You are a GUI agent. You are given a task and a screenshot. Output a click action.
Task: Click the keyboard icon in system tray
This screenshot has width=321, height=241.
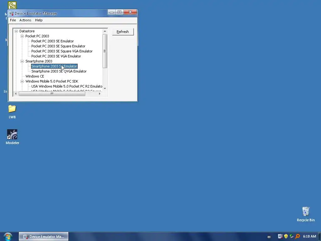click(269, 237)
